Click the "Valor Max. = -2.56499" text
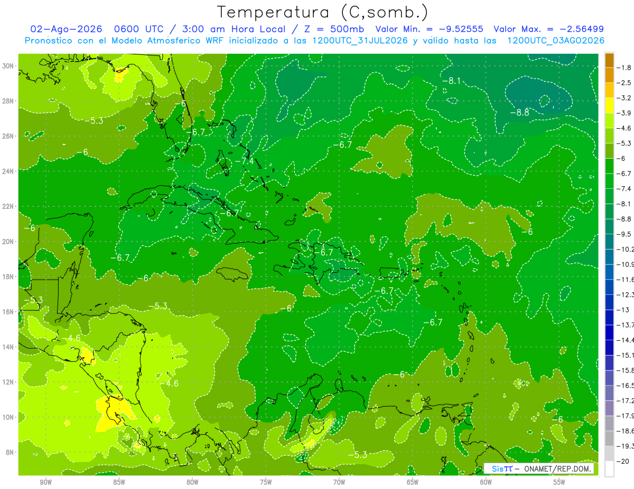This screenshot has width=634, height=489. [548, 29]
